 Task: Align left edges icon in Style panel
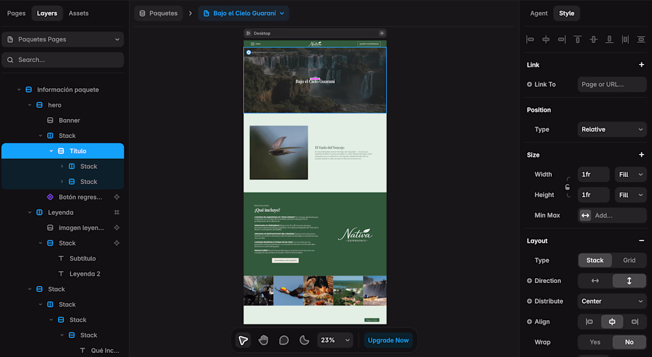tap(530, 40)
